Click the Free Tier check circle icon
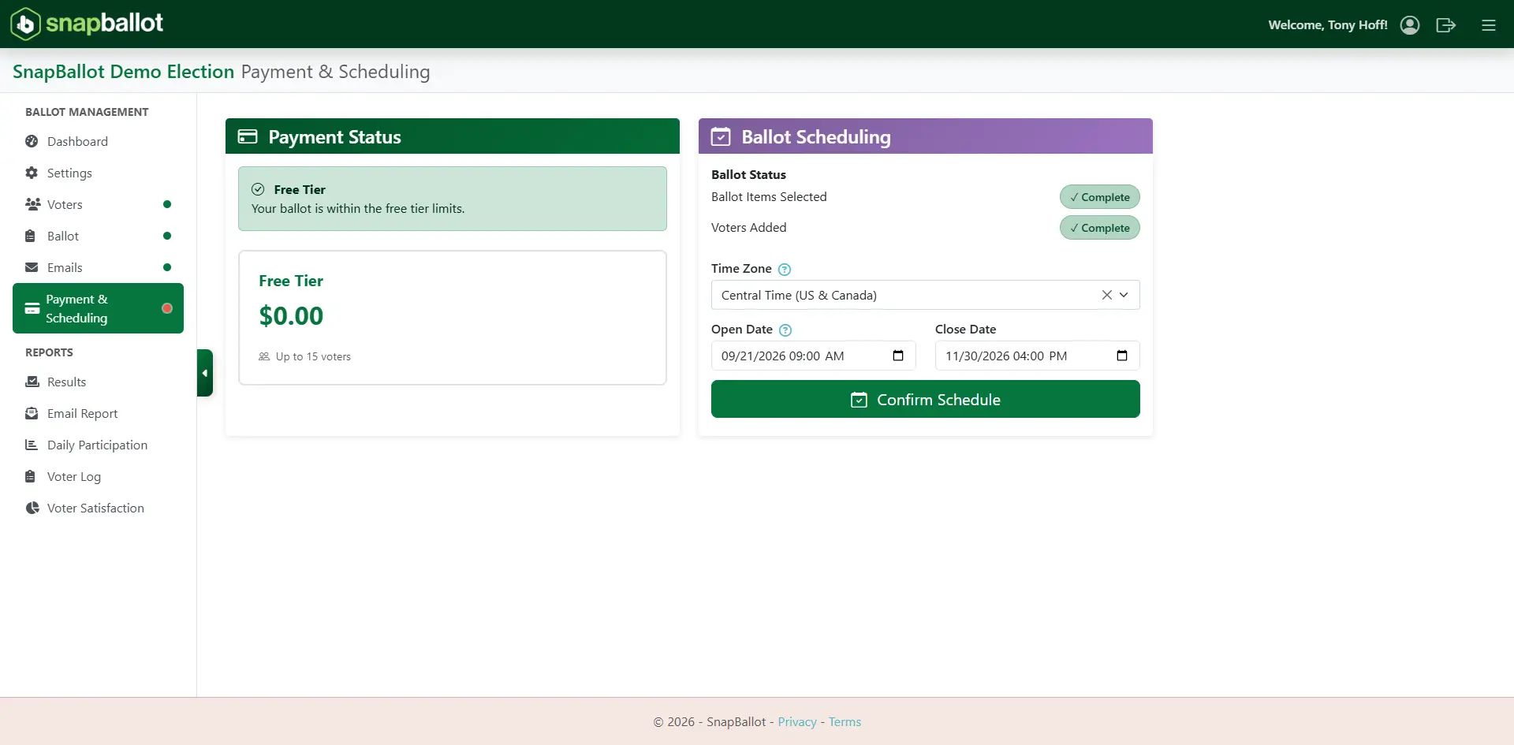 [258, 189]
